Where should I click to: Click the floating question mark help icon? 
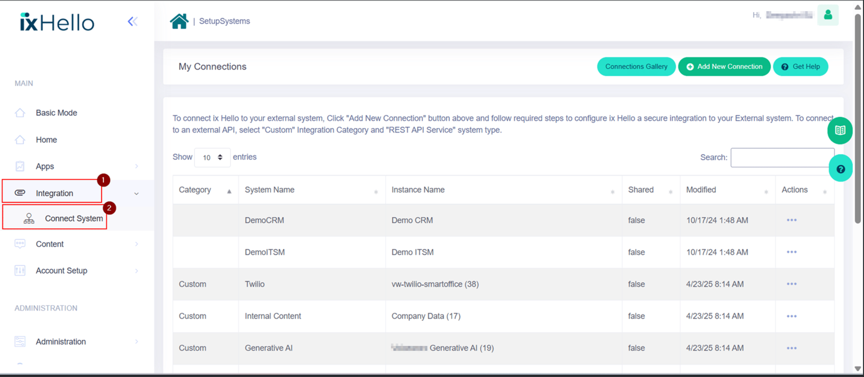click(840, 169)
